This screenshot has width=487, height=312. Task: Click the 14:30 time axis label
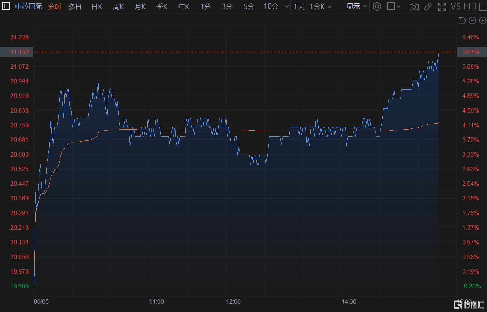[349, 301]
